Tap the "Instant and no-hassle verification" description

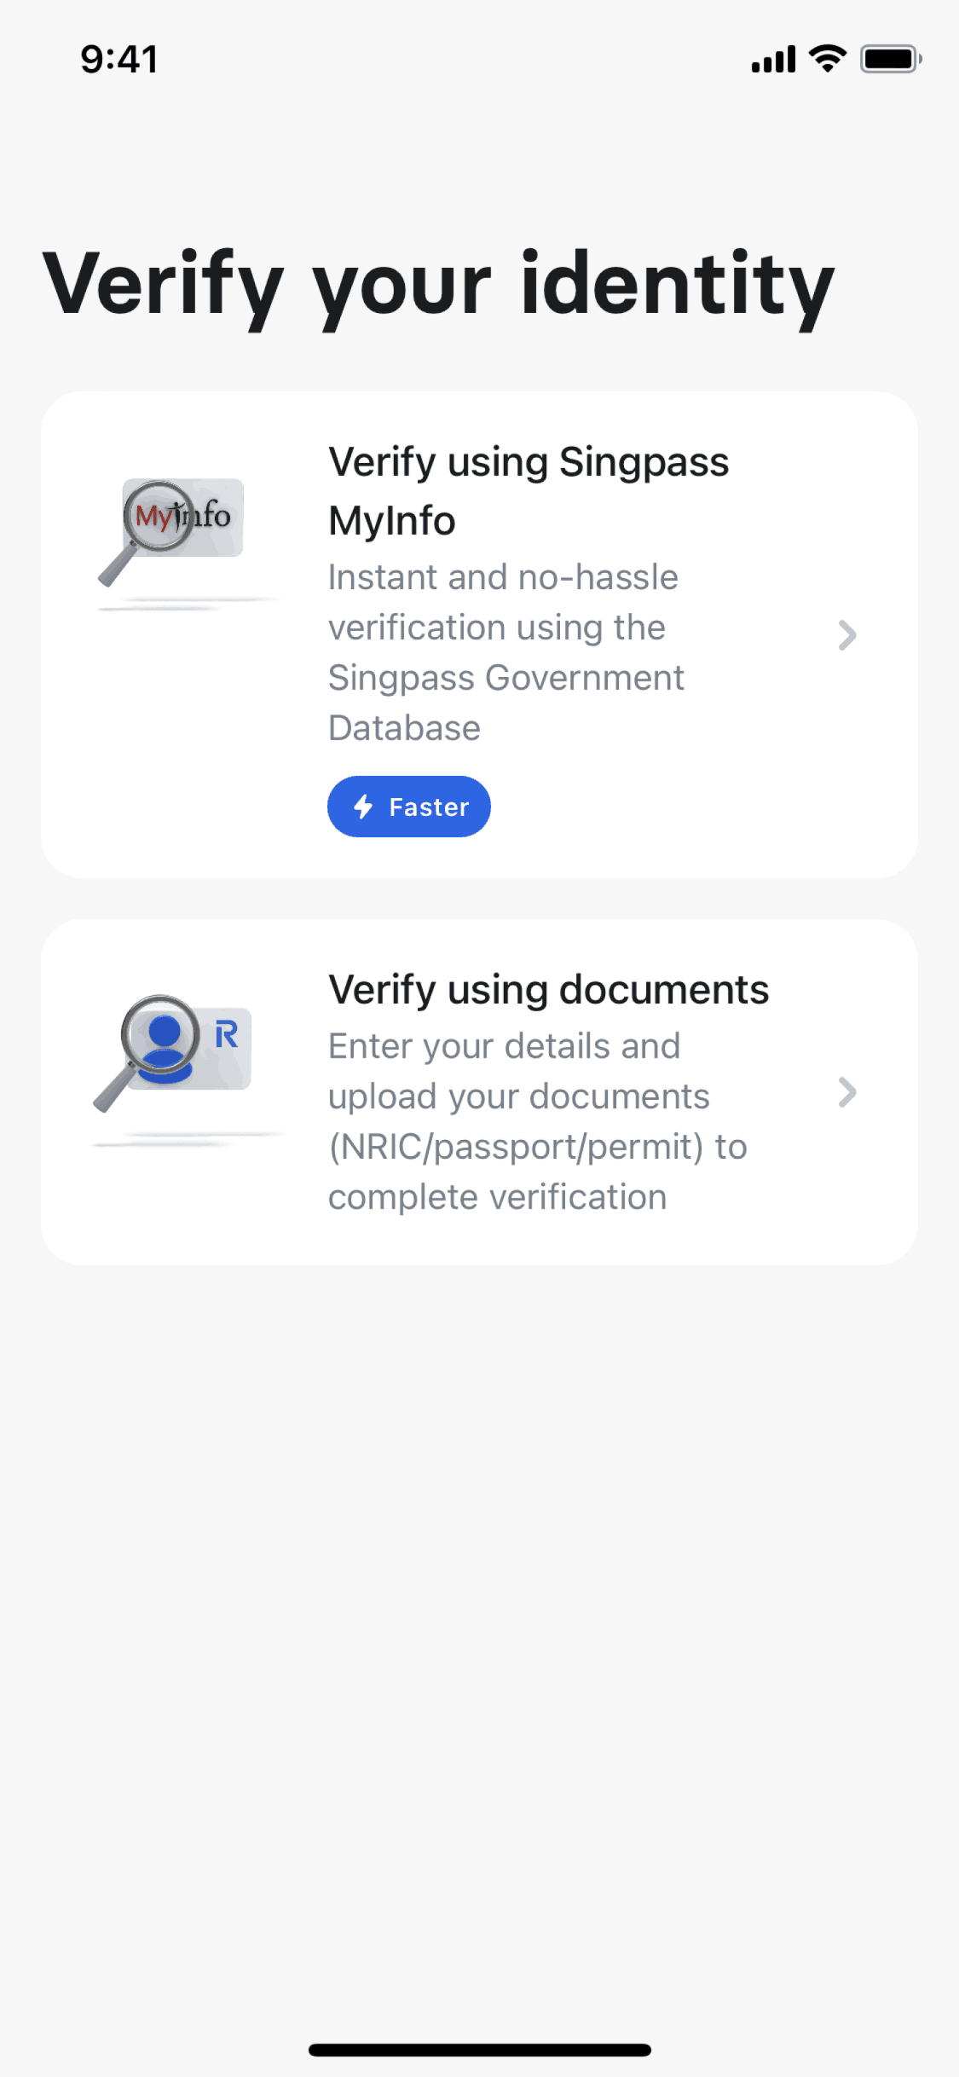click(505, 652)
